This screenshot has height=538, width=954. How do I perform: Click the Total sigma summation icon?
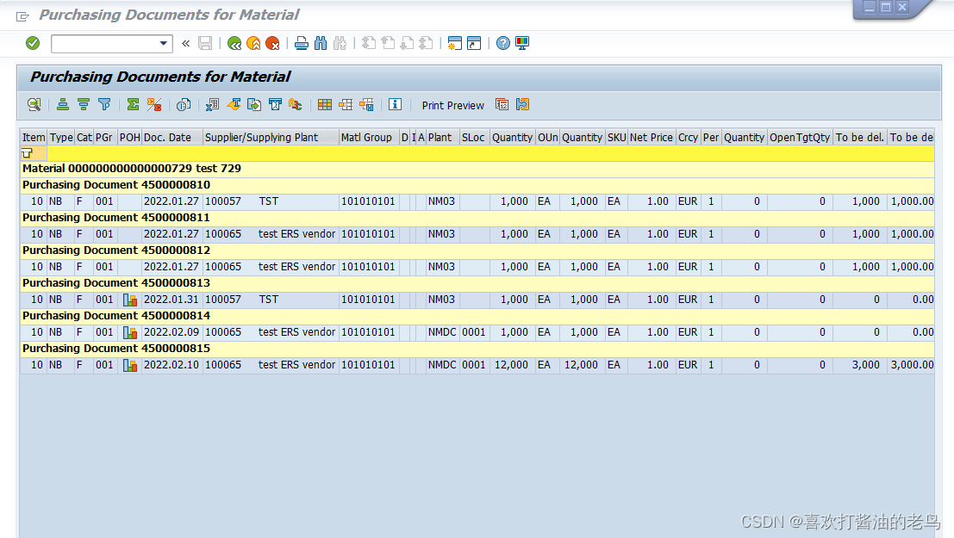tap(131, 104)
